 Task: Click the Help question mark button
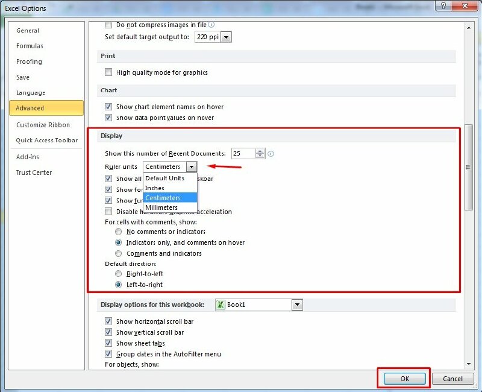click(443, 5)
